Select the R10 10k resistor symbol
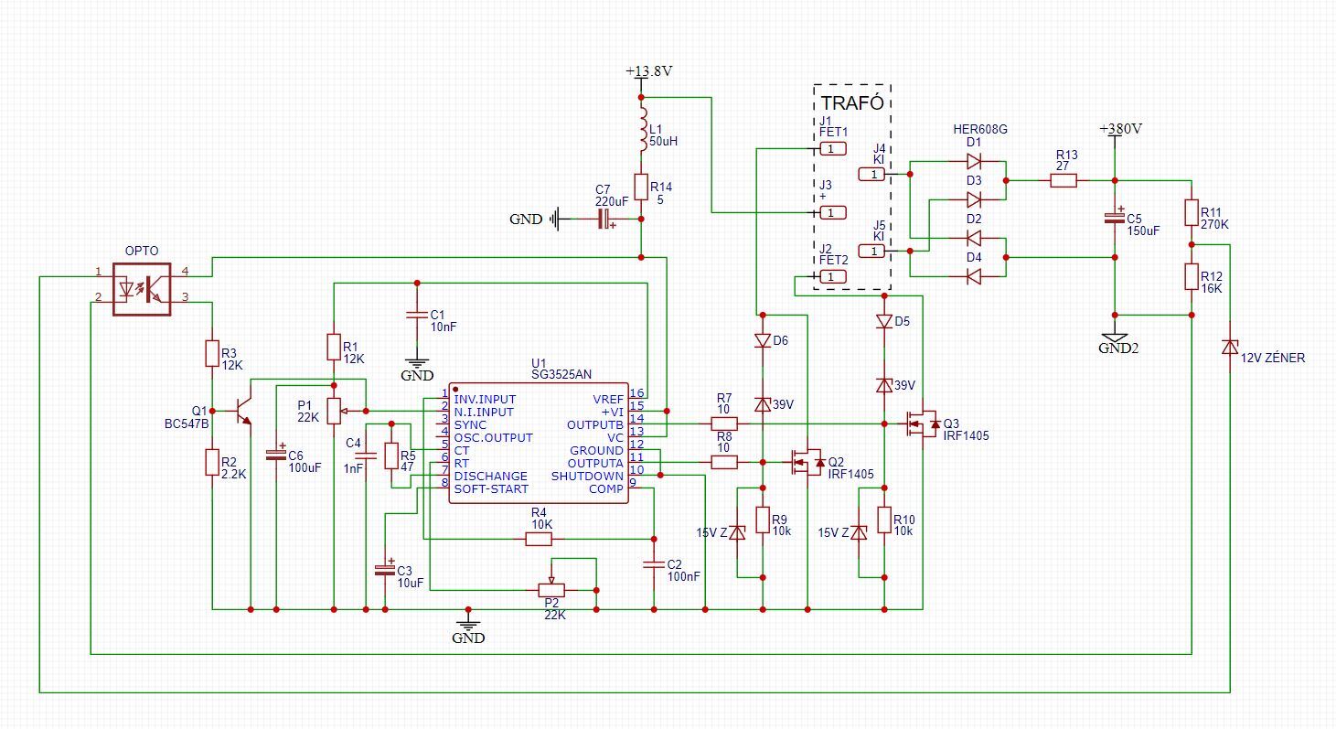The image size is (1336, 729). tap(884, 520)
